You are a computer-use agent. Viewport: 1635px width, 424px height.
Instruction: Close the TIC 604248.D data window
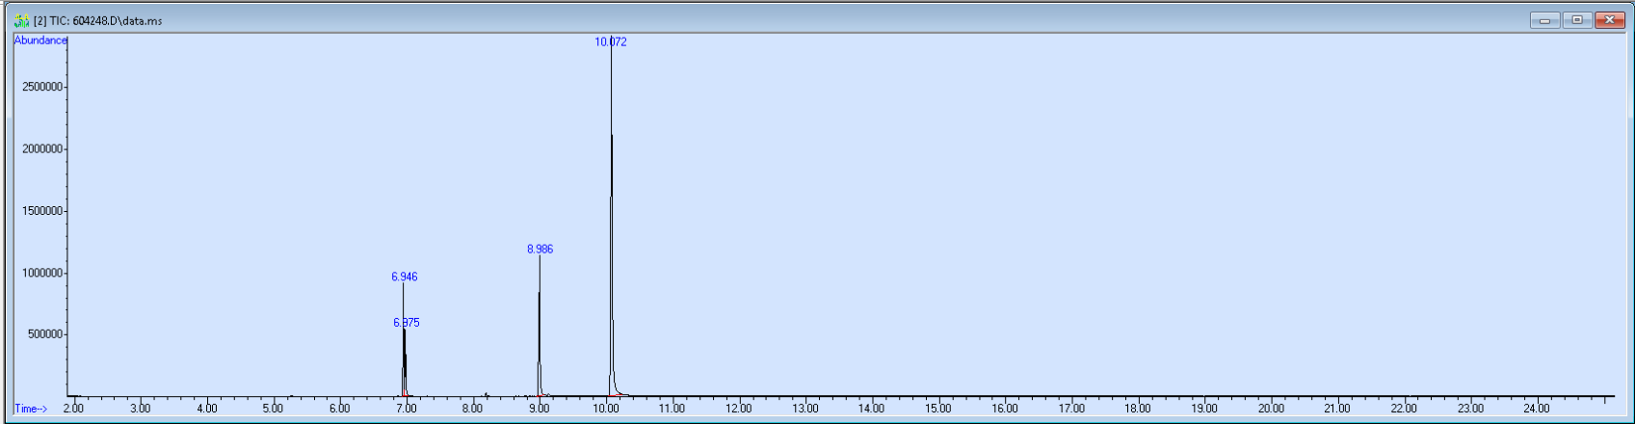pyautogui.click(x=1610, y=20)
